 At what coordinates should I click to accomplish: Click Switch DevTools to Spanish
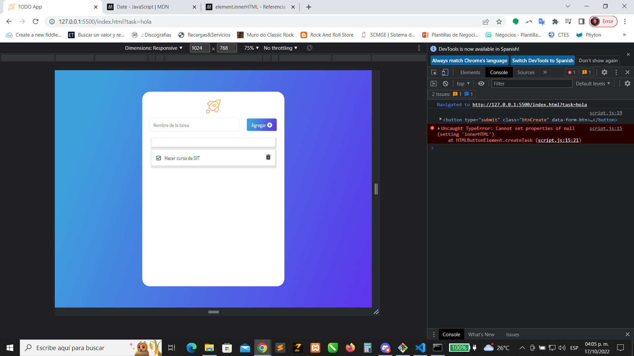coord(543,61)
